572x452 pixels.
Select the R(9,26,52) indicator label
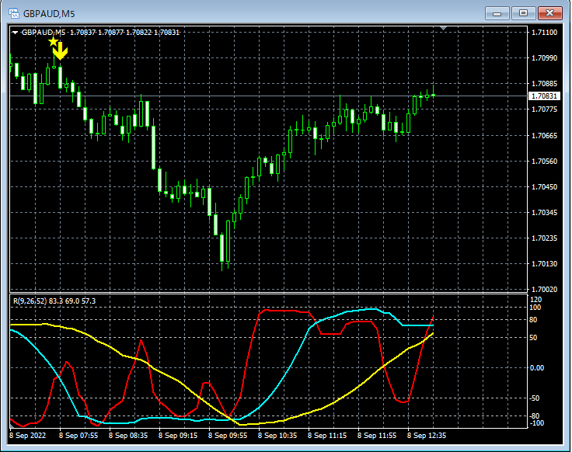coord(54,301)
